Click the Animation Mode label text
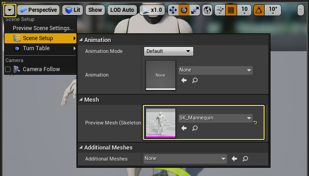The height and width of the screenshot is (176, 309). [104, 51]
